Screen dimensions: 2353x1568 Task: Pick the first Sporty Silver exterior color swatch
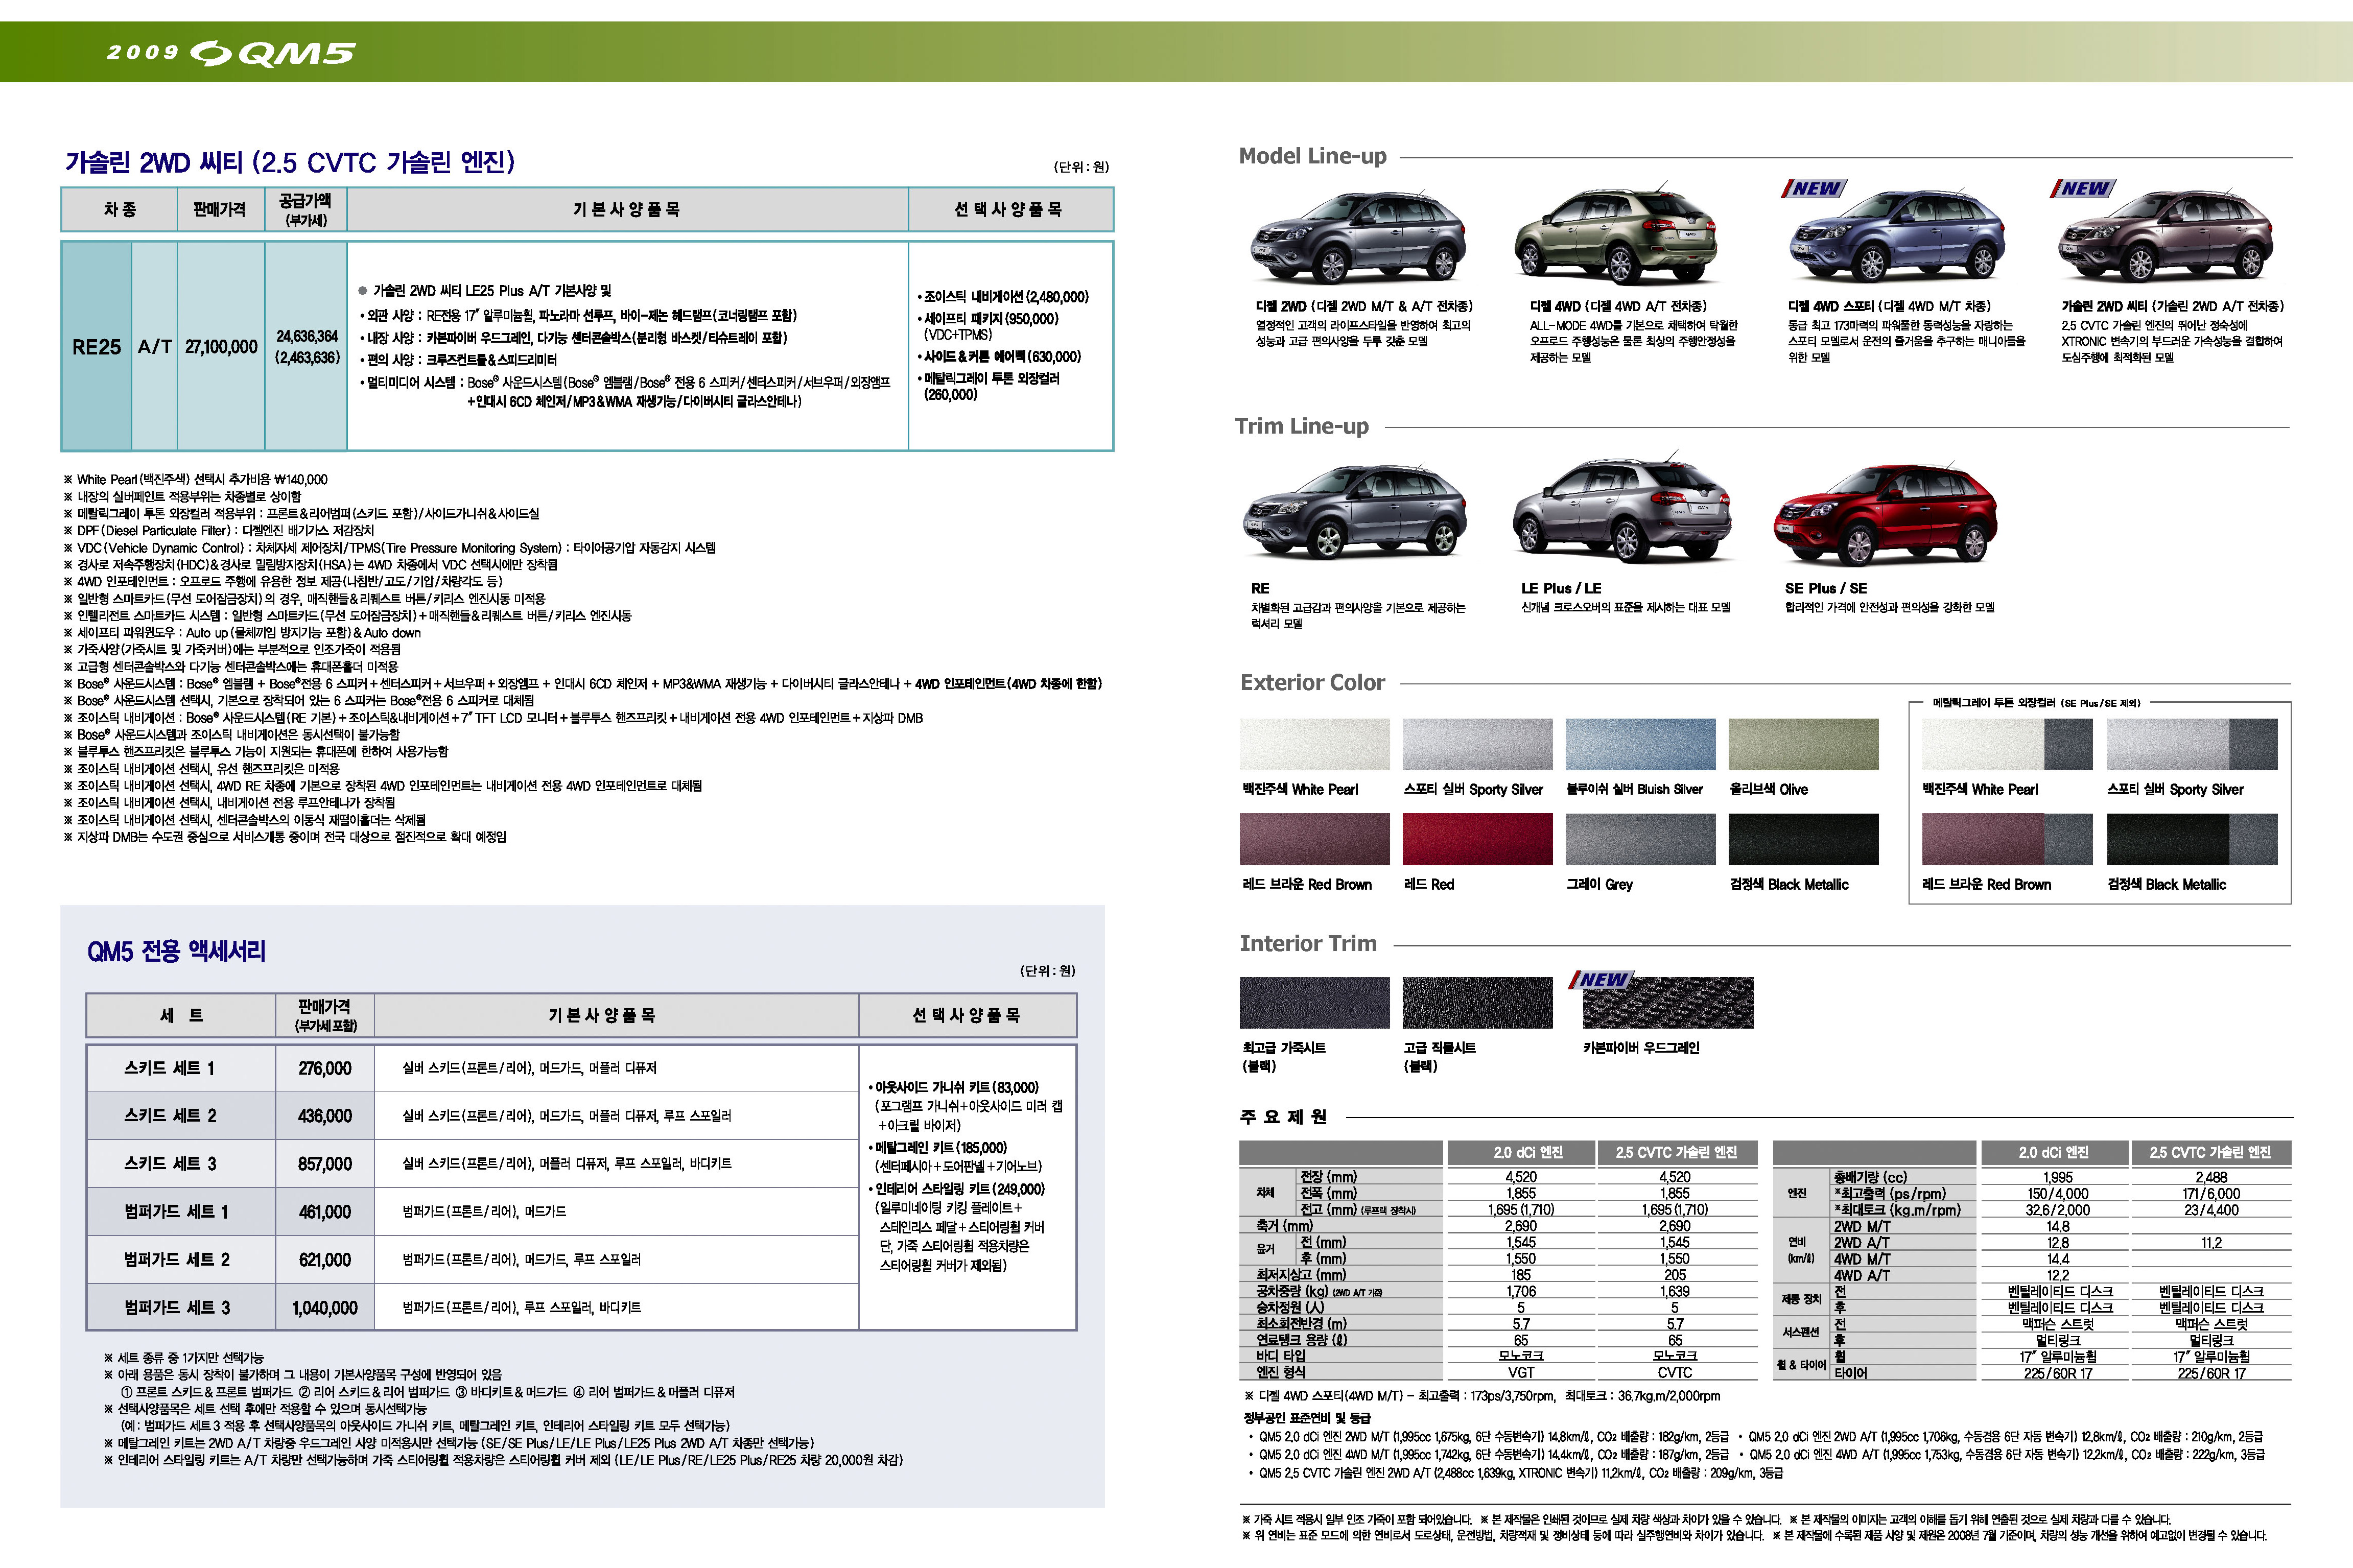tap(1477, 744)
